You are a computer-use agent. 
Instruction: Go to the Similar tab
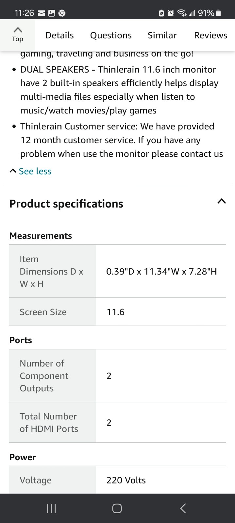point(162,35)
